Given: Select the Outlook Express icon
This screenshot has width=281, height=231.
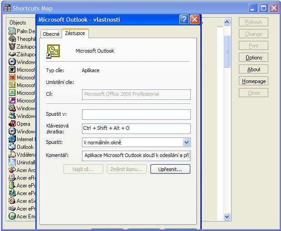Looking at the screenshot, I should 12,147.
